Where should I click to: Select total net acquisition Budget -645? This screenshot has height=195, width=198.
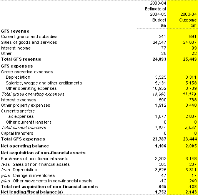click(x=162, y=187)
